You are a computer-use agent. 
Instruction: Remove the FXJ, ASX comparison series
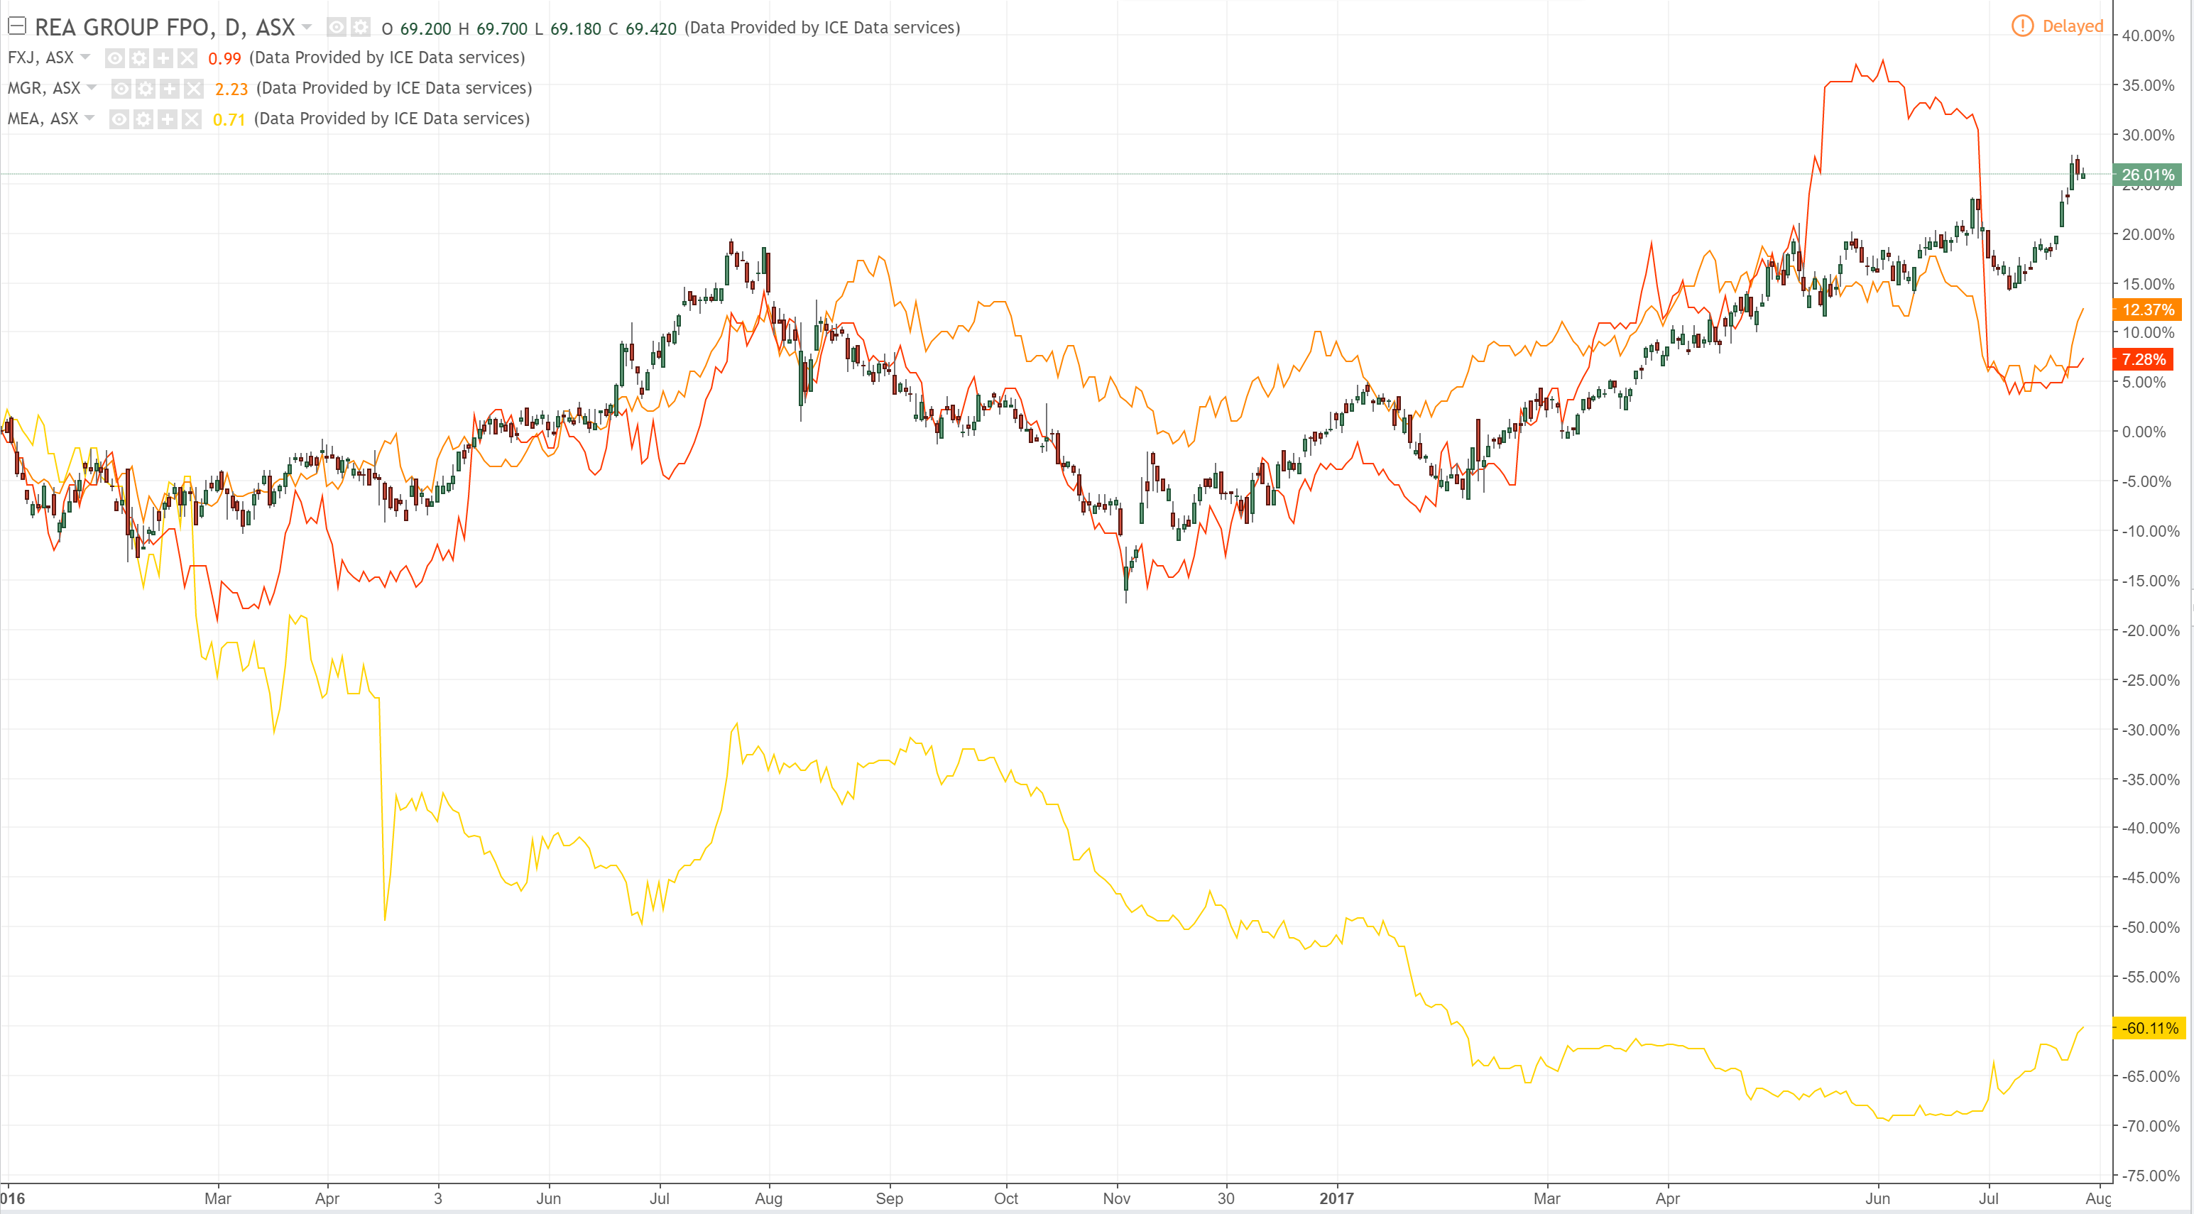click(187, 58)
